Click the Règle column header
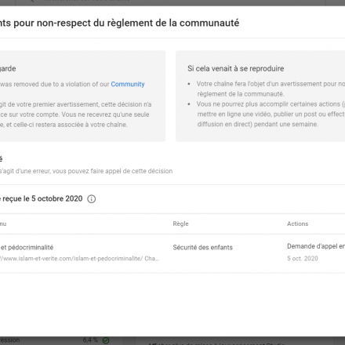The image size is (345, 345). (180, 223)
